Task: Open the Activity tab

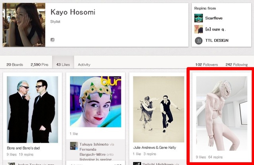Action: 84,64
